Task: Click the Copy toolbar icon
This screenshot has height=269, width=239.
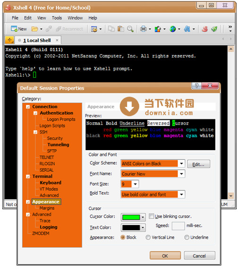Action: tap(111, 29)
